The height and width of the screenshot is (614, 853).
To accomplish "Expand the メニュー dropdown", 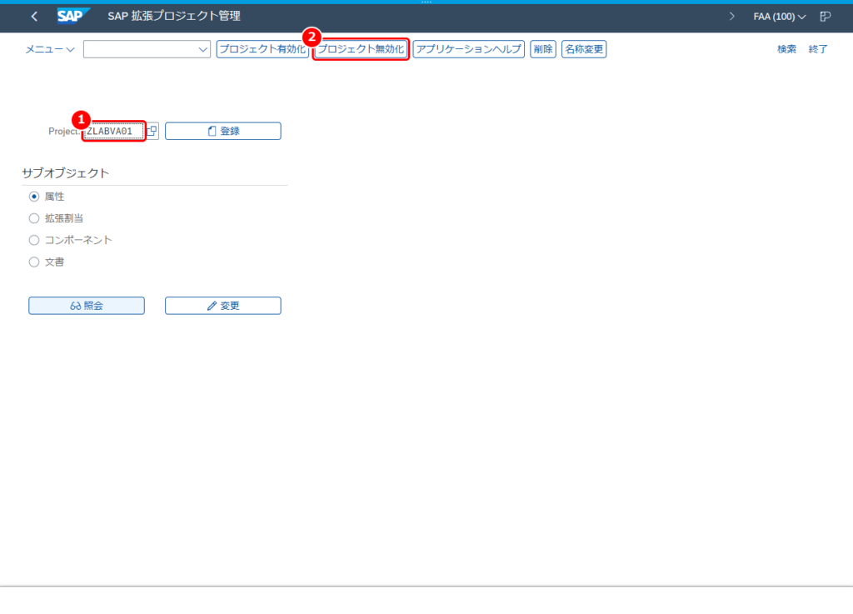I will click(49, 49).
